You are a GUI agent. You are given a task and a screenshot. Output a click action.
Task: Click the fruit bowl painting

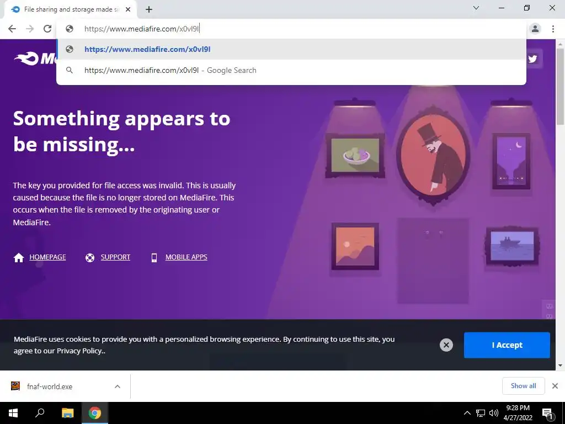355,156
